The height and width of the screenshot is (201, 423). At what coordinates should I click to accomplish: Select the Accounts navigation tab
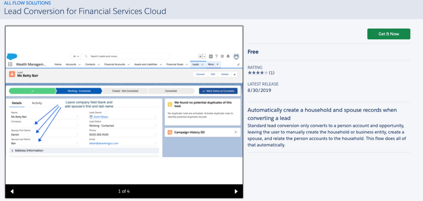tap(71, 65)
